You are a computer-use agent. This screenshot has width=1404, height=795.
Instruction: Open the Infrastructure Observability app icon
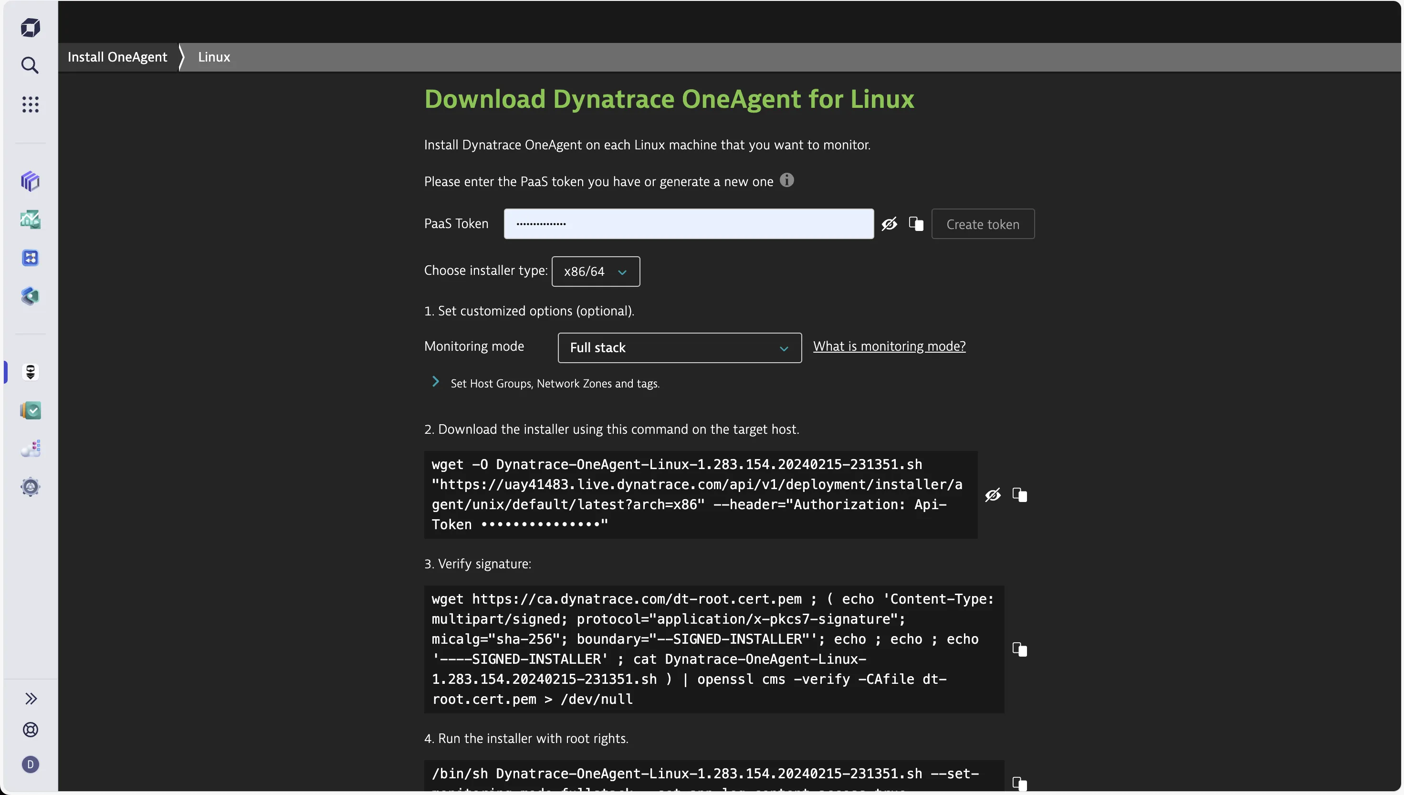click(30, 181)
